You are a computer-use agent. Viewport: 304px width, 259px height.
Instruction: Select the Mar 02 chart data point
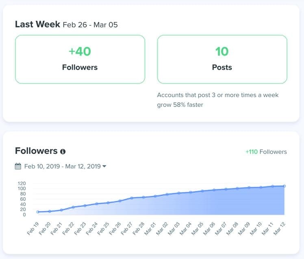(167, 194)
